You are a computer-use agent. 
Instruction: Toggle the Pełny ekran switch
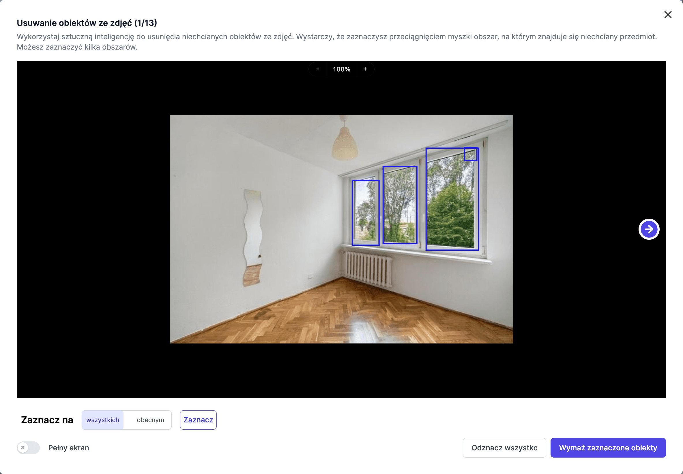[28, 447]
